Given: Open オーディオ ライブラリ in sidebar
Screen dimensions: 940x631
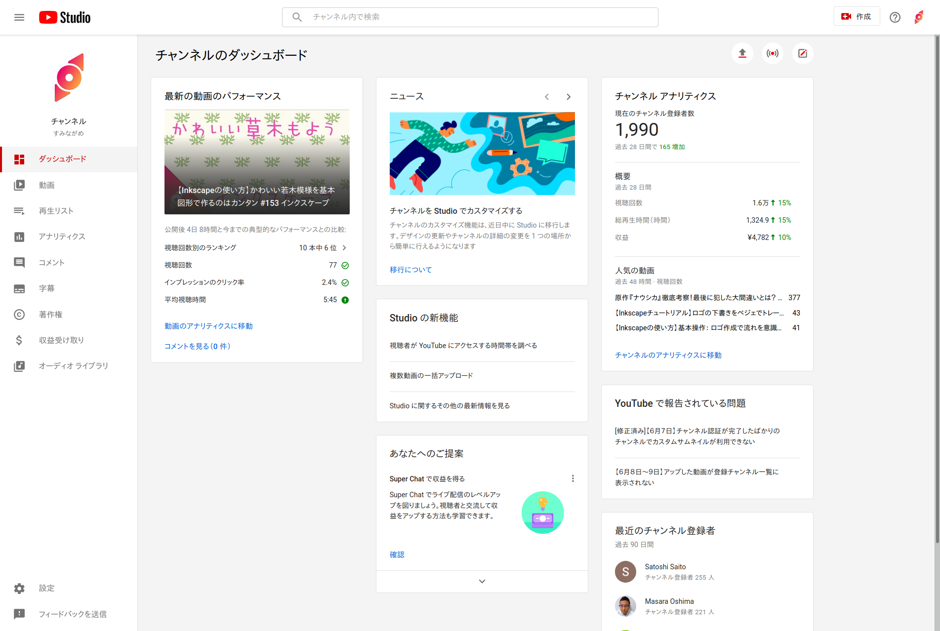Looking at the screenshot, I should 69,366.
